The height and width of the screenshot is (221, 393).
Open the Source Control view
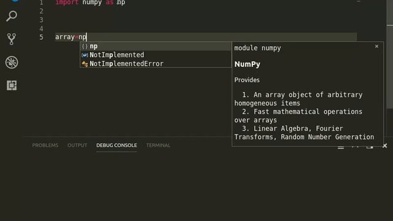click(12, 39)
